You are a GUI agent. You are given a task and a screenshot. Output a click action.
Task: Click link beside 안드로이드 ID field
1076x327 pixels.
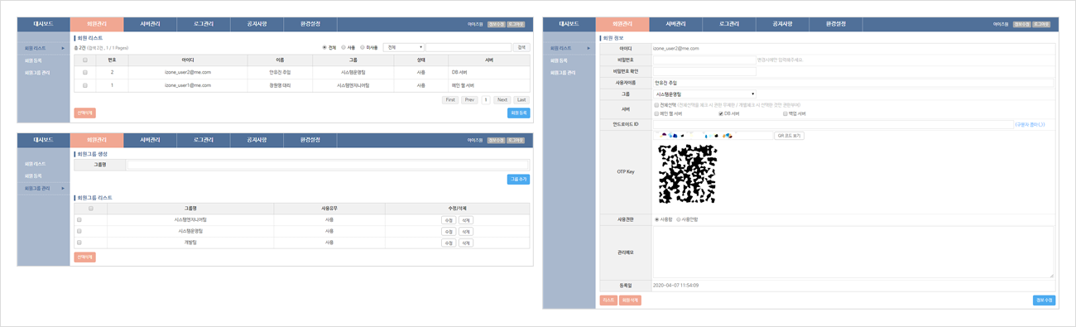click(1030, 124)
